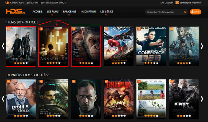
Task: Open the Spider-Man movie poster
Action: coord(119,46)
